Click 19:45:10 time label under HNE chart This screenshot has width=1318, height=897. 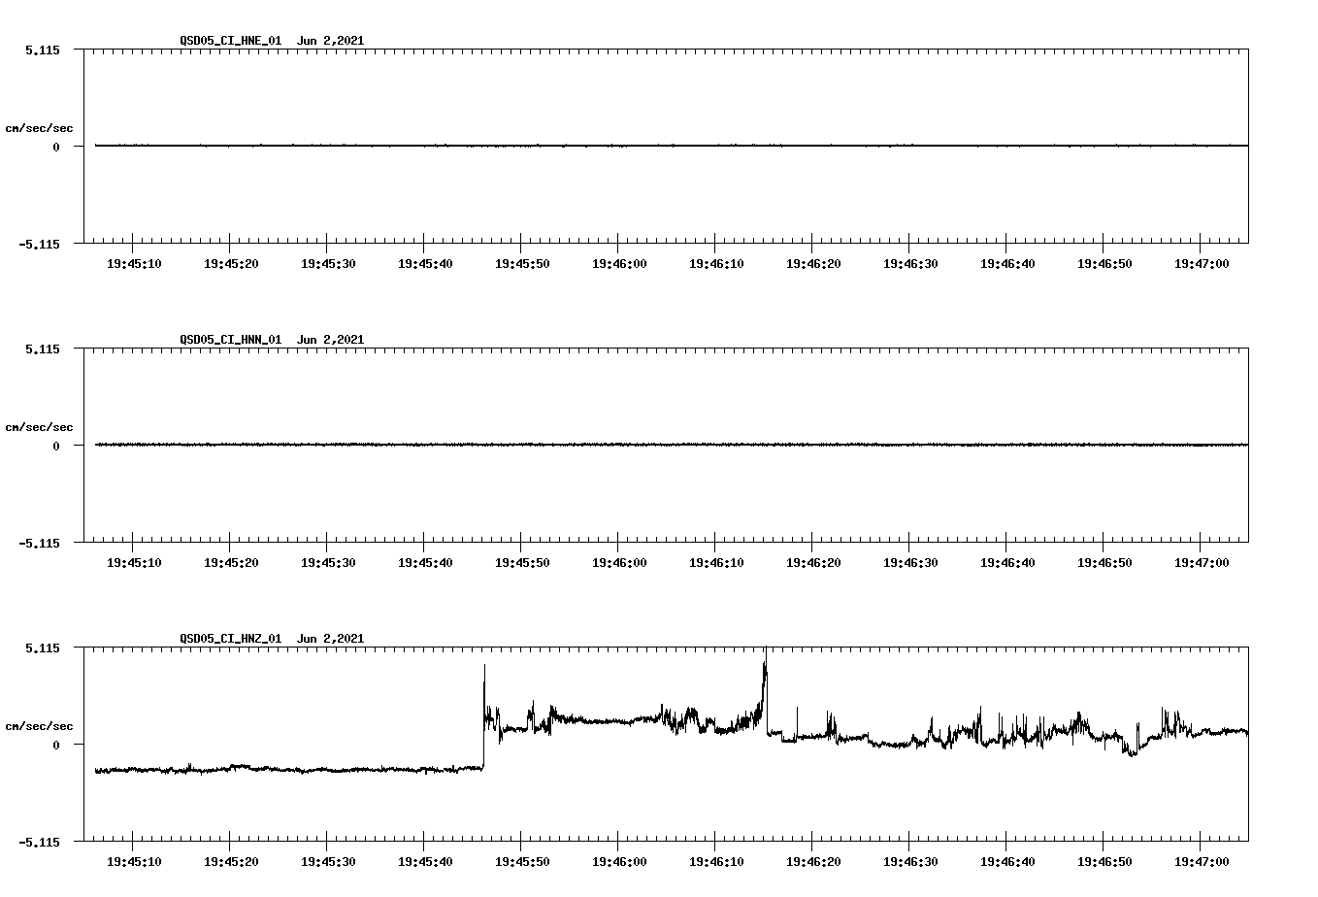pyautogui.click(x=134, y=264)
